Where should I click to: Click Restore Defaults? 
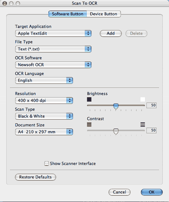tap(36, 177)
